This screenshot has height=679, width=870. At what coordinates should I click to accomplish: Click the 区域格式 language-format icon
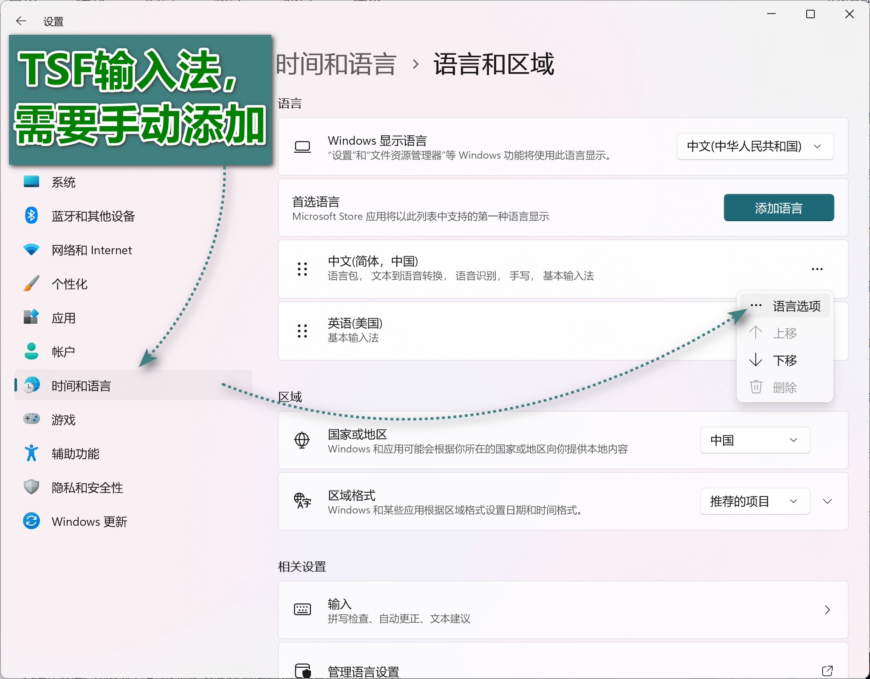(x=302, y=501)
